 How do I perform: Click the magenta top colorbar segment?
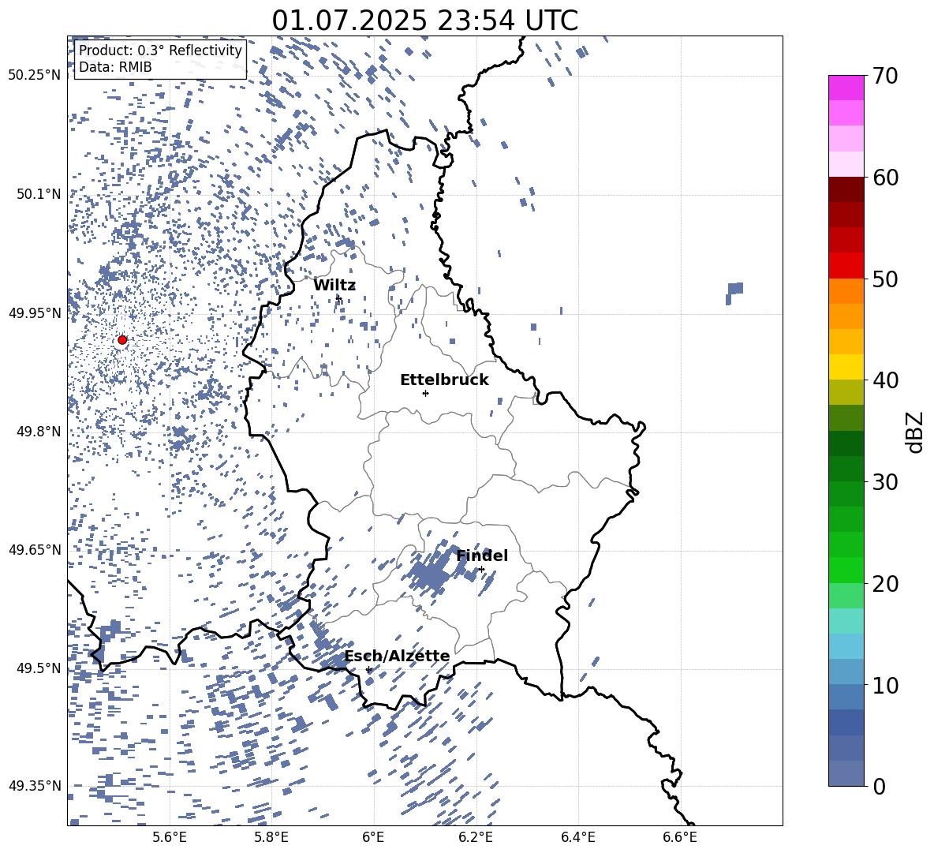[x=846, y=88]
